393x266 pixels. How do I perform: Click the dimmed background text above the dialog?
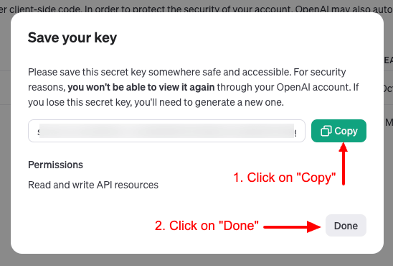click(x=196, y=8)
